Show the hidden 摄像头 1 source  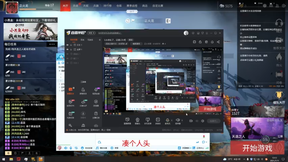[x=67, y=54]
